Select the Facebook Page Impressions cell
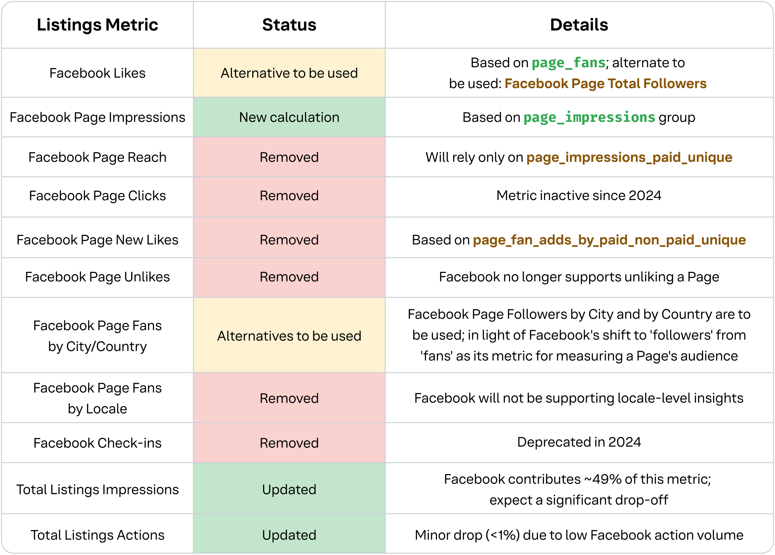This screenshot has height=555, width=775. pos(97,118)
